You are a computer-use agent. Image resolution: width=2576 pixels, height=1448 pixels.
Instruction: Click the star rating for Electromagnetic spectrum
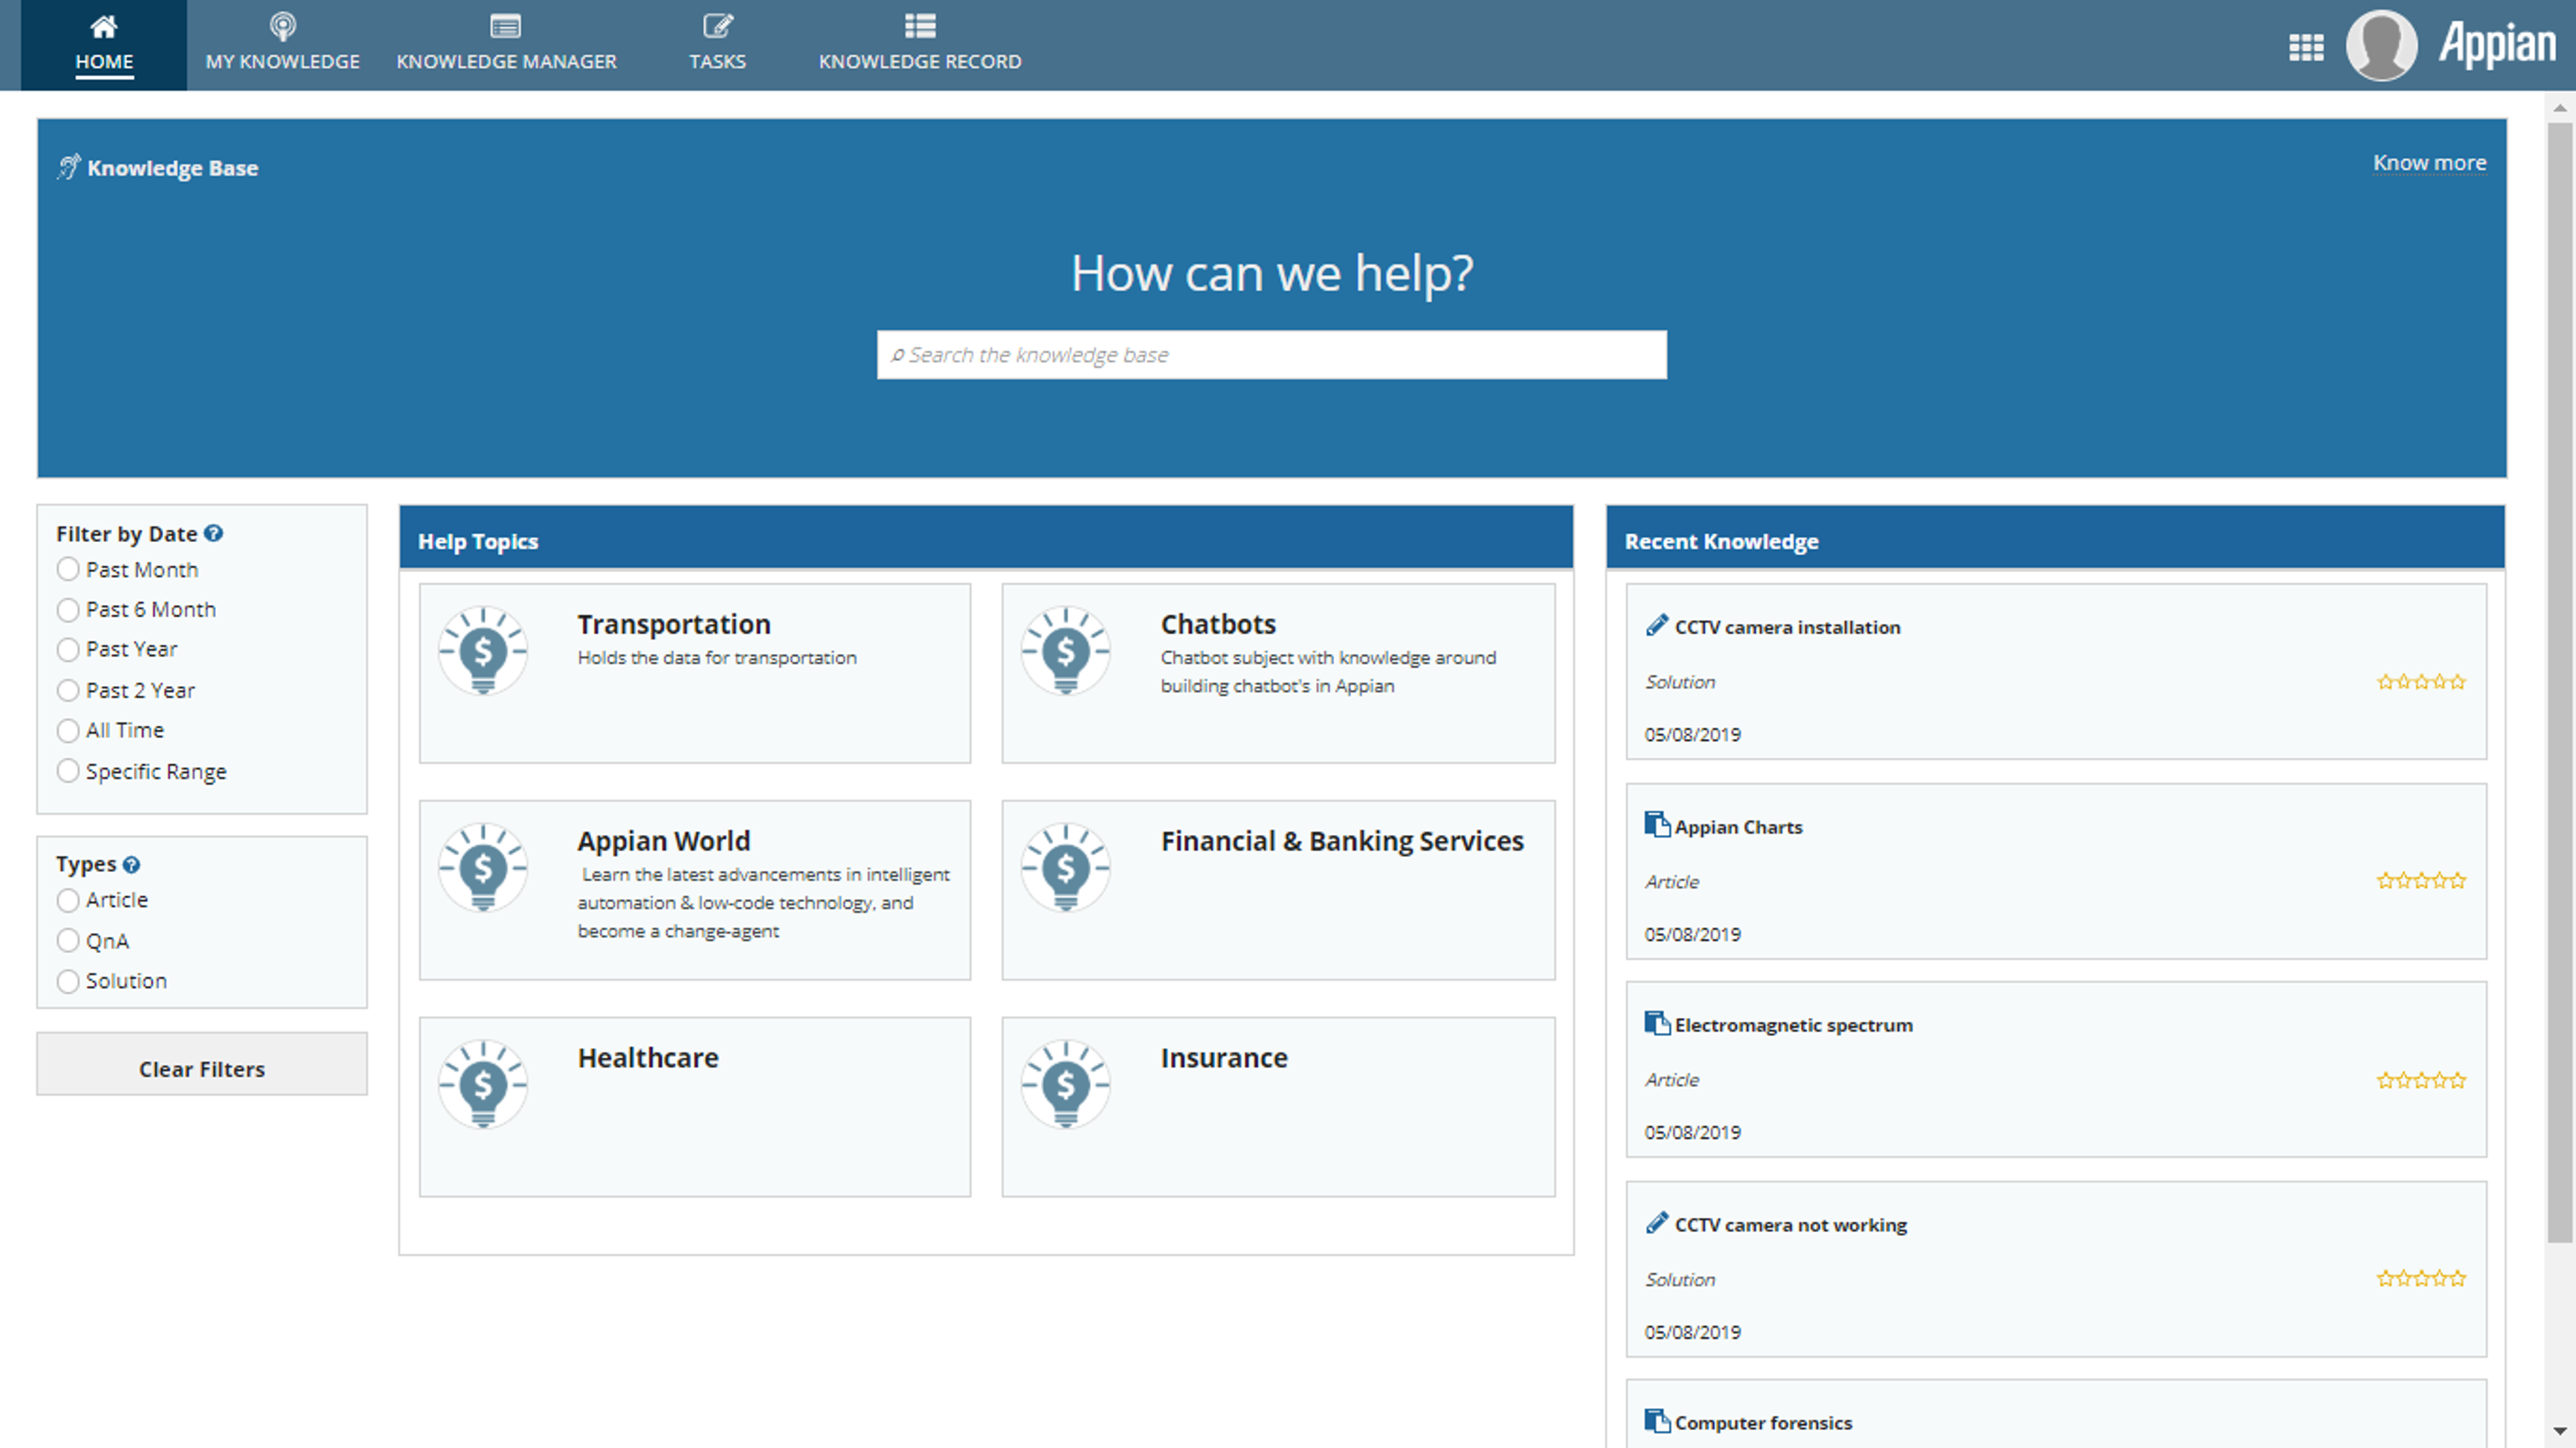(x=2421, y=1080)
